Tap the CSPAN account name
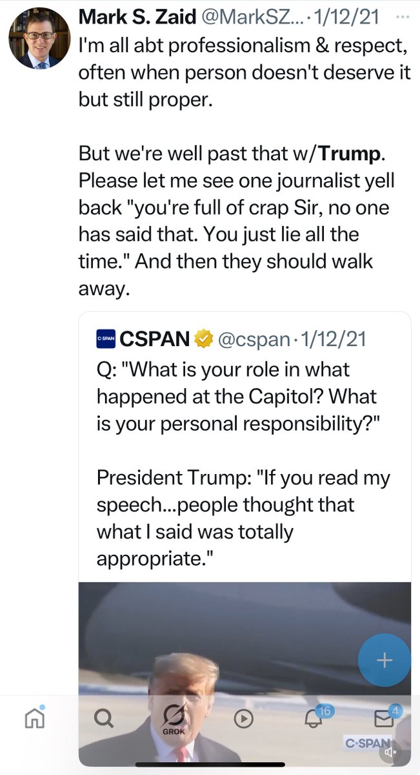The width and height of the screenshot is (420, 775). (155, 338)
